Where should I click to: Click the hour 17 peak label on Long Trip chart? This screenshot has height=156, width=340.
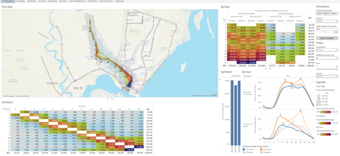(x=300, y=110)
